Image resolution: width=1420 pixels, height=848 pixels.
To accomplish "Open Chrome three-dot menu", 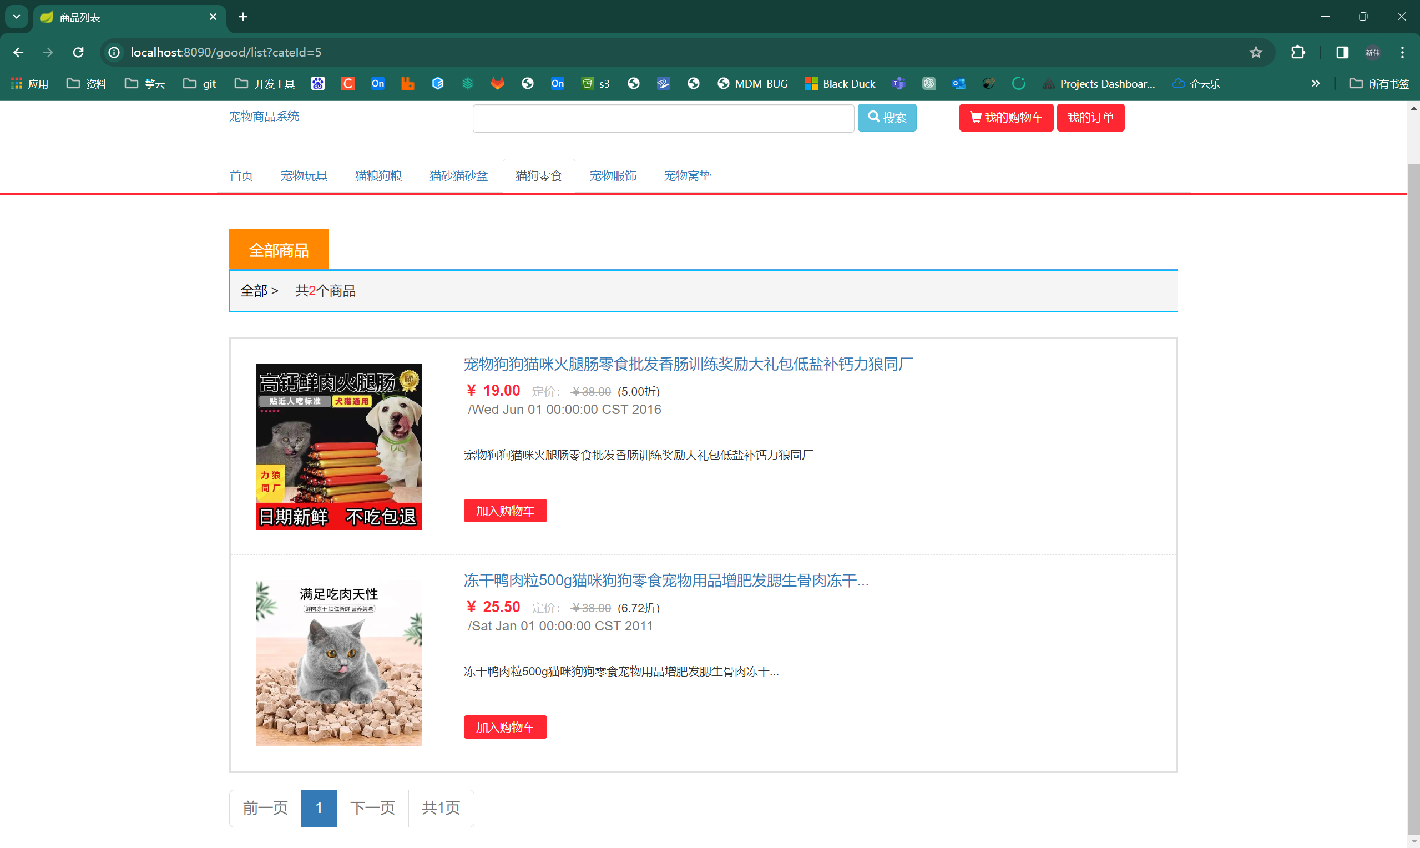I will pos(1402,53).
